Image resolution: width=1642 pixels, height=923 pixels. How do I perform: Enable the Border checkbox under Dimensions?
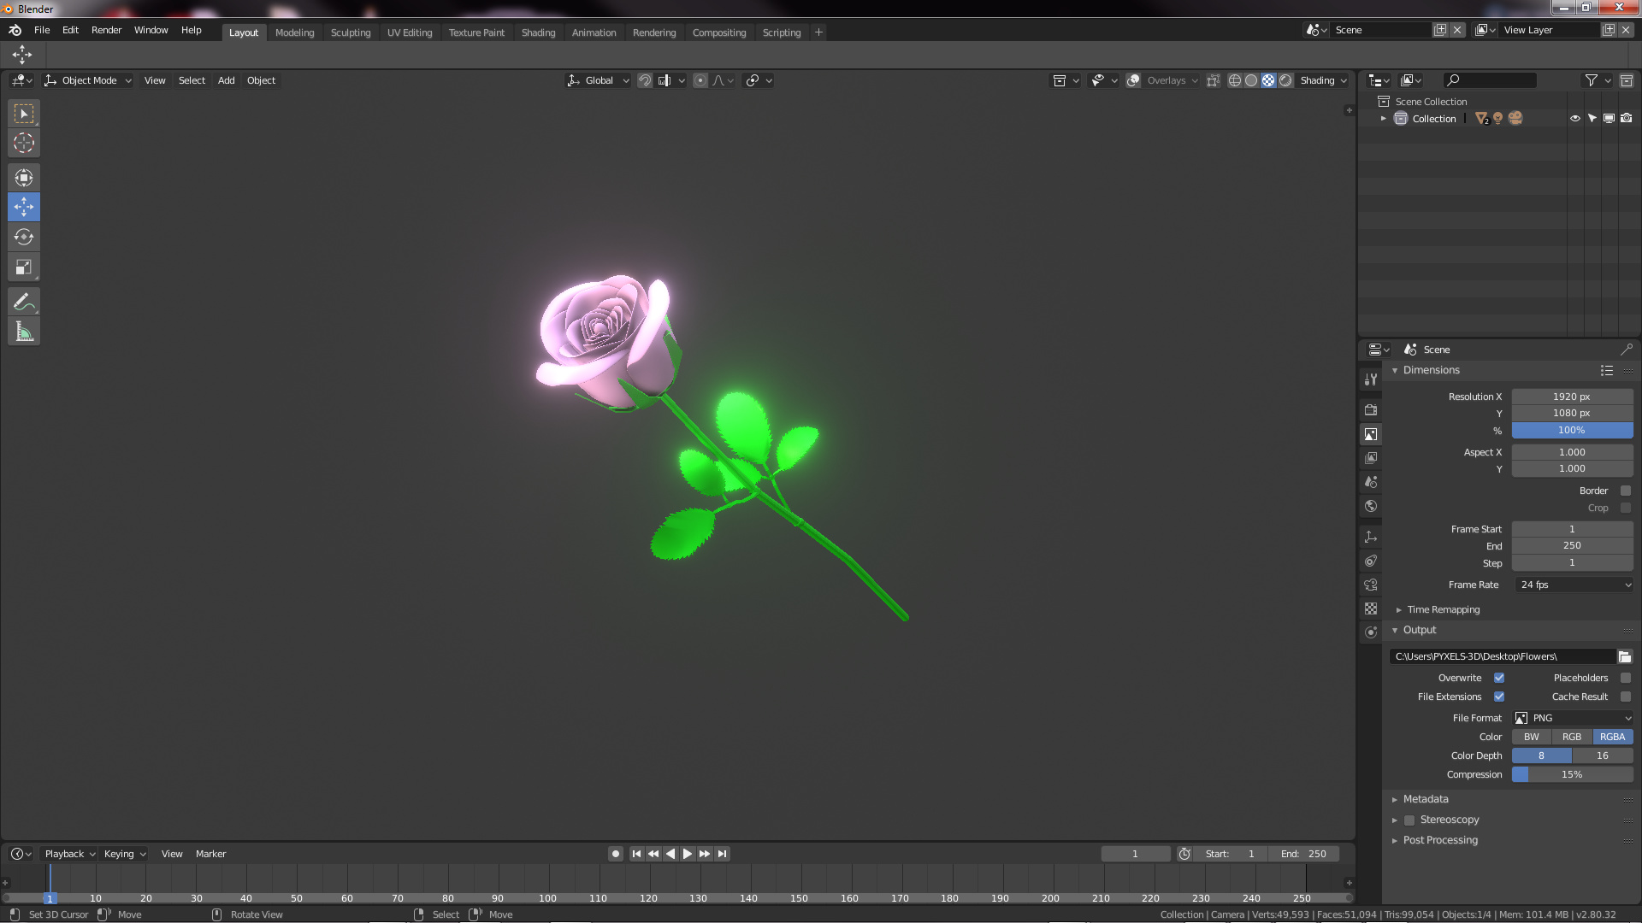coord(1626,490)
